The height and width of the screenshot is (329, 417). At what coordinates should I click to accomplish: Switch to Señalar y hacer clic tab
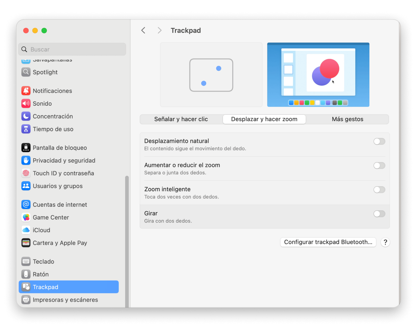click(x=181, y=119)
